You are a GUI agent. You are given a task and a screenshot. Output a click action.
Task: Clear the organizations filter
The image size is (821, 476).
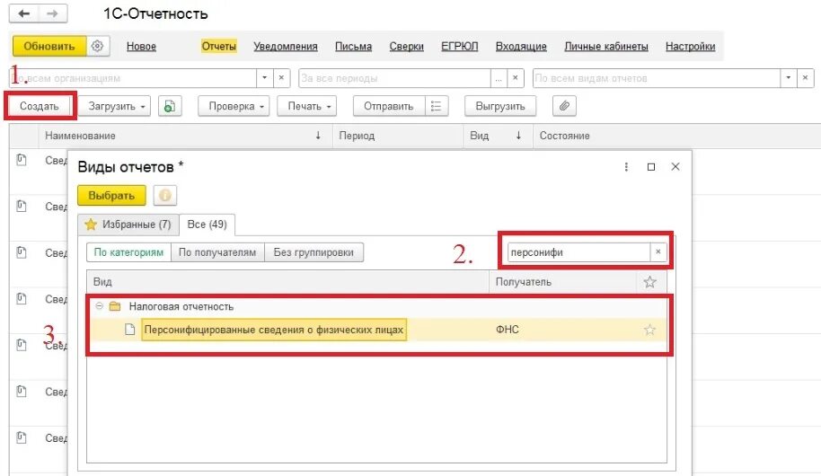[281, 78]
